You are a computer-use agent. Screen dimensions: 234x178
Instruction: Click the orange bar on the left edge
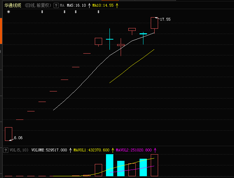[x=1, y=31]
